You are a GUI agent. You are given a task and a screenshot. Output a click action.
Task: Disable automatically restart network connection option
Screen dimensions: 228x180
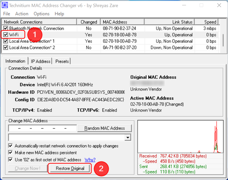click(11, 146)
